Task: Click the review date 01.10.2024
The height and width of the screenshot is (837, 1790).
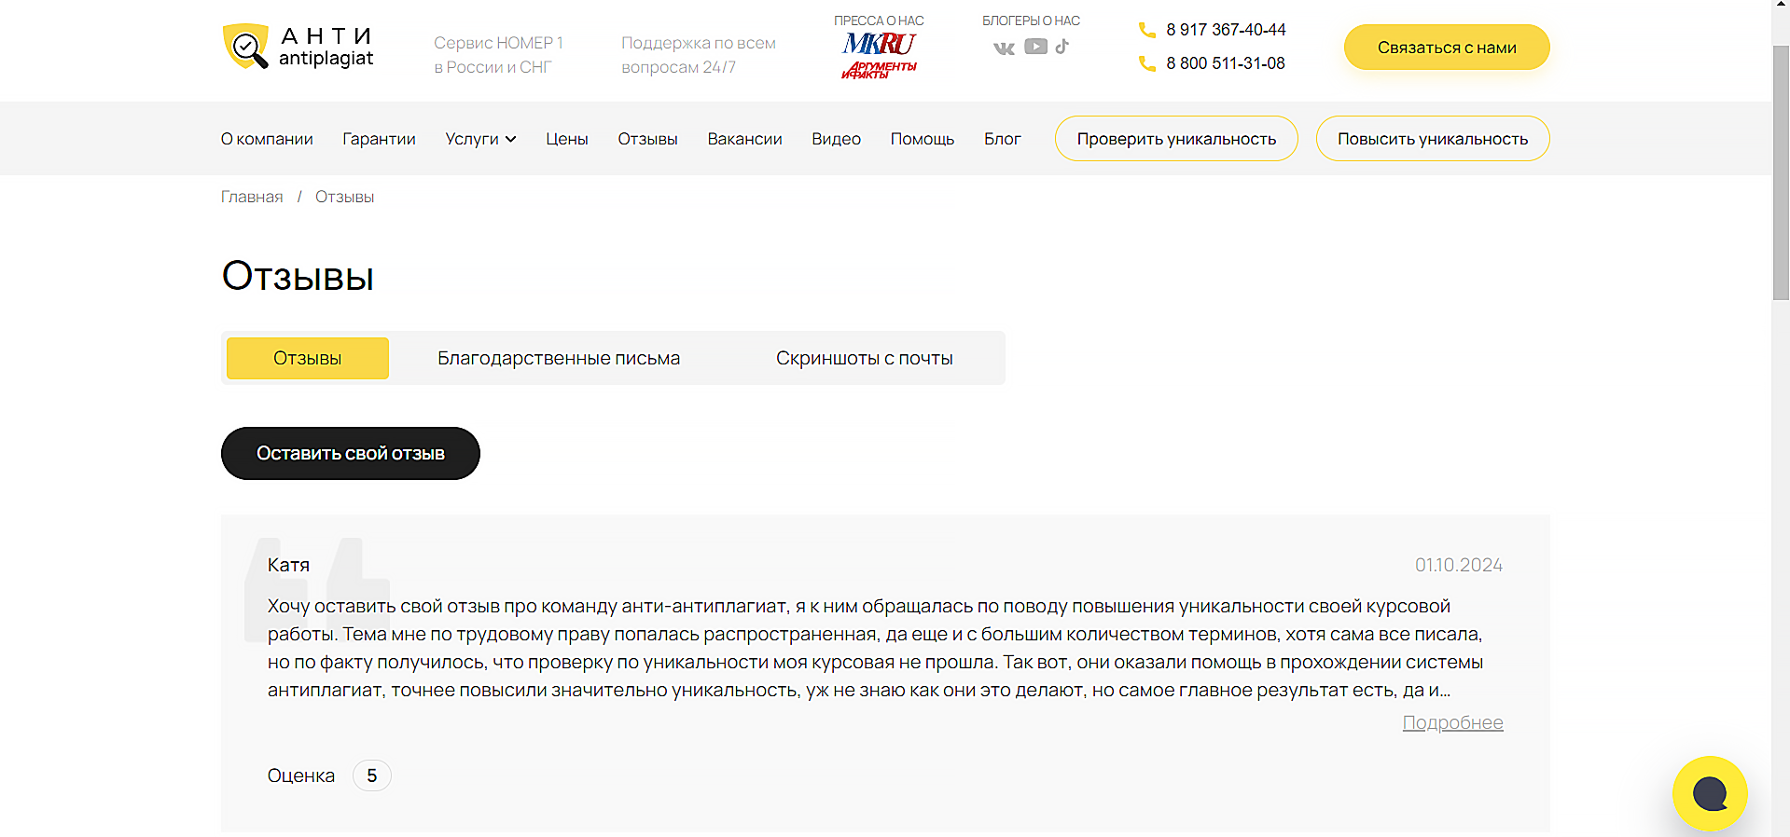Action: (1459, 565)
